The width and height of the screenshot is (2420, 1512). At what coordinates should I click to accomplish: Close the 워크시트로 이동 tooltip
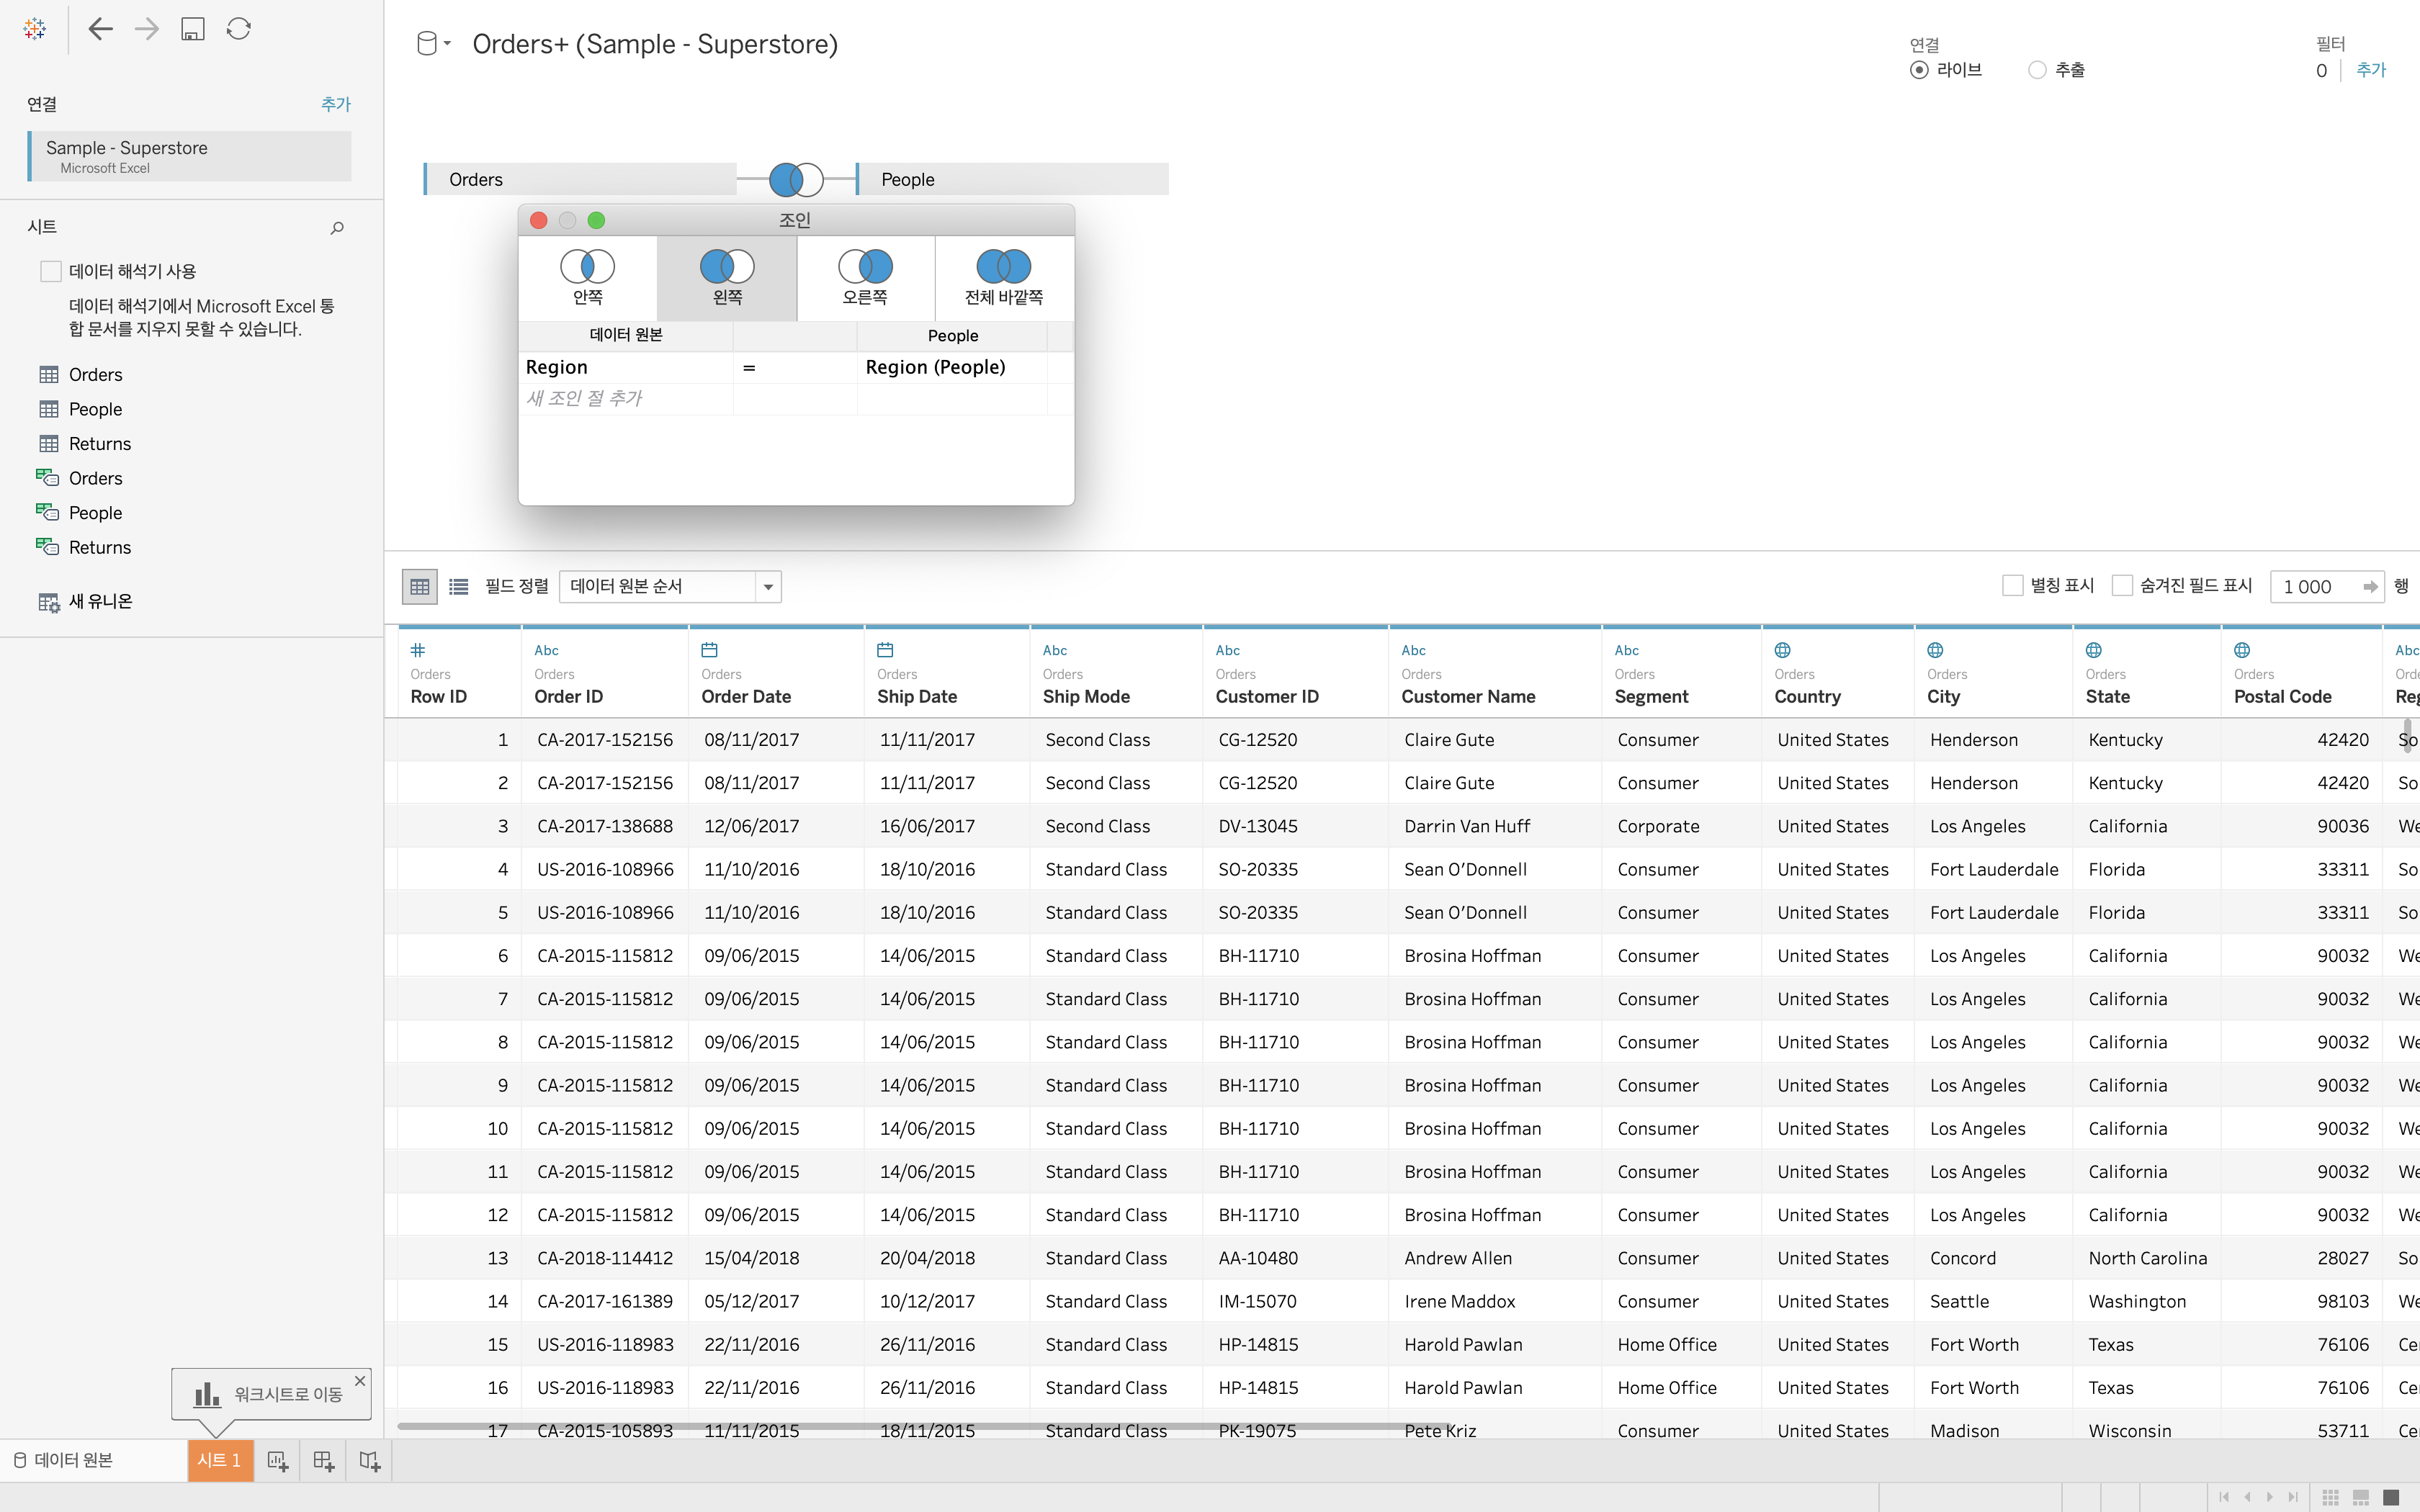tap(360, 1380)
